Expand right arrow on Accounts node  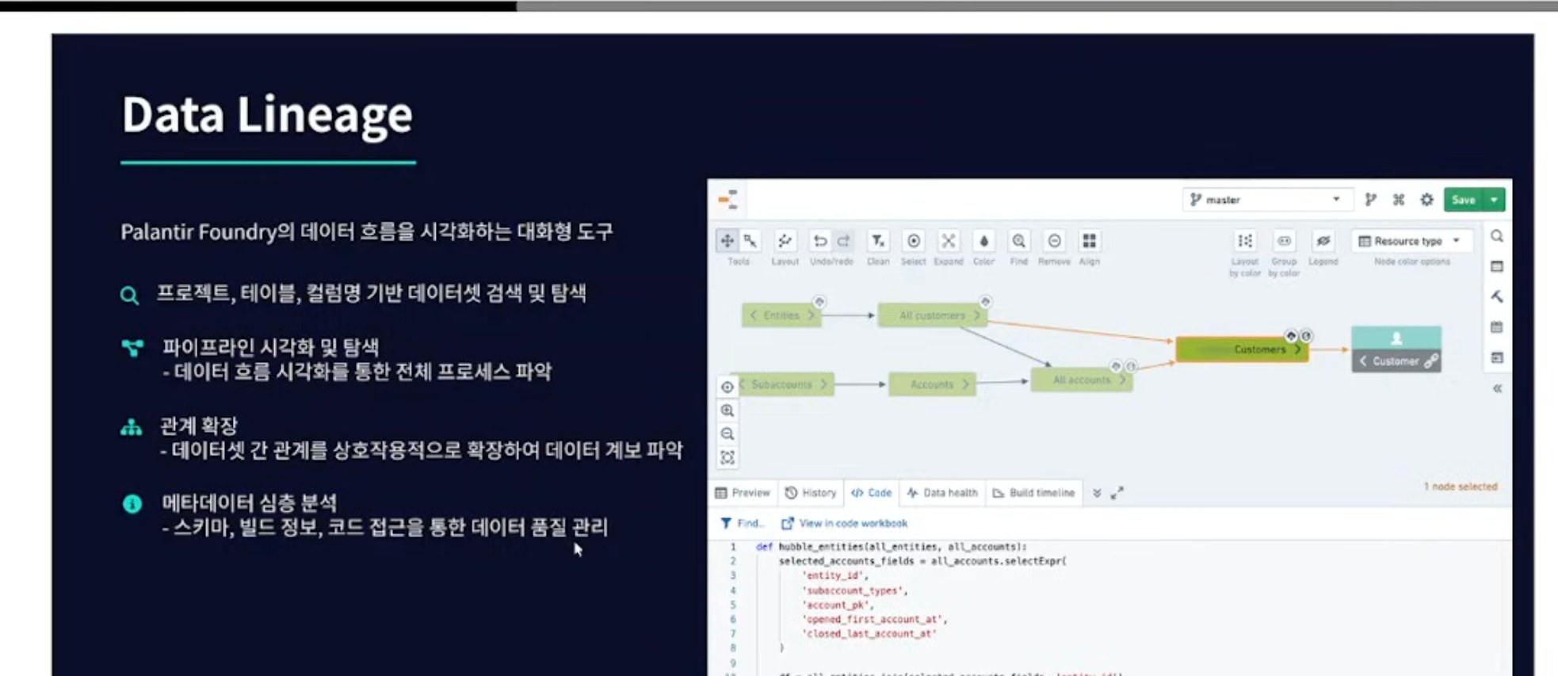pyautogui.click(x=965, y=384)
